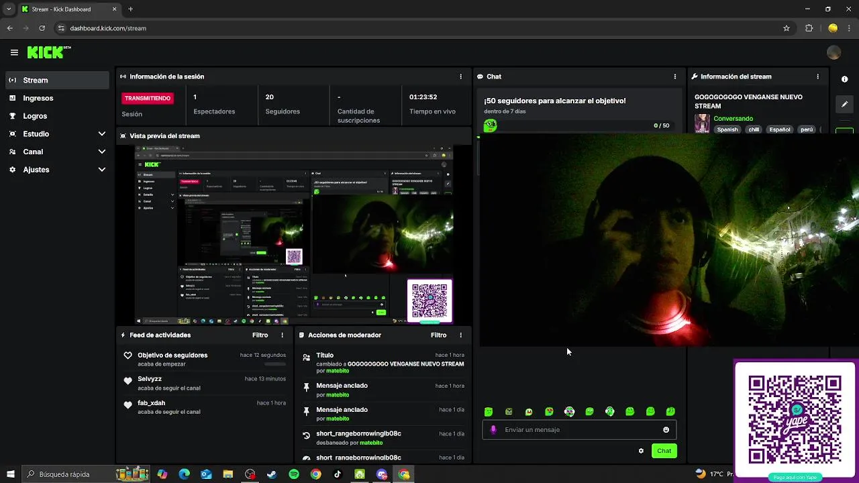Insert the duck-lips Kick emote
Screen dimensions: 859x483
click(x=529, y=411)
